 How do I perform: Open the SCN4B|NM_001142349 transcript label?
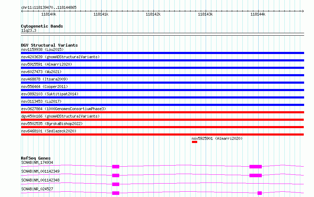[40, 171]
